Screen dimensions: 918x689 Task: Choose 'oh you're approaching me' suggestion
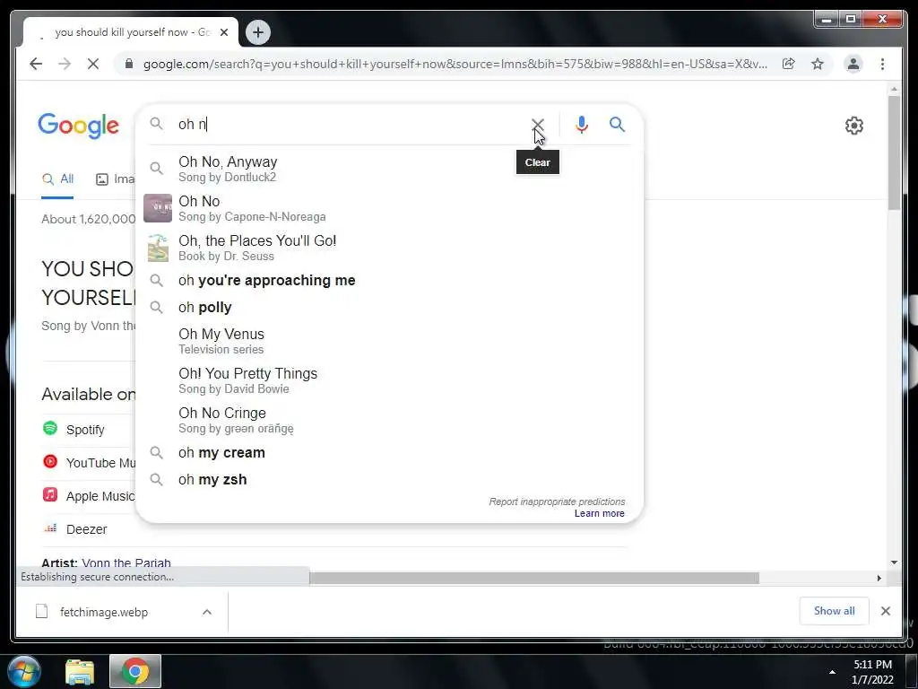pyautogui.click(x=389, y=280)
